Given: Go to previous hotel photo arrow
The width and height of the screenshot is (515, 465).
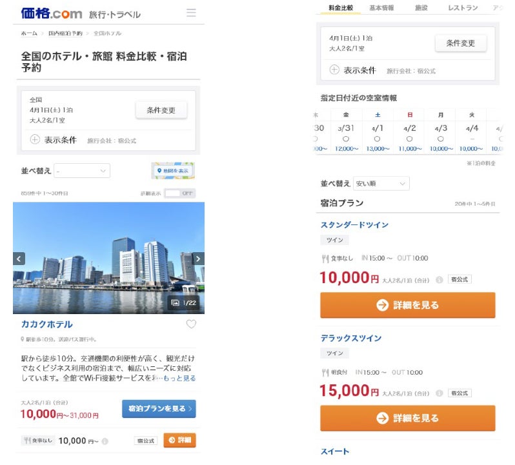Looking at the screenshot, I should pyautogui.click(x=19, y=259).
